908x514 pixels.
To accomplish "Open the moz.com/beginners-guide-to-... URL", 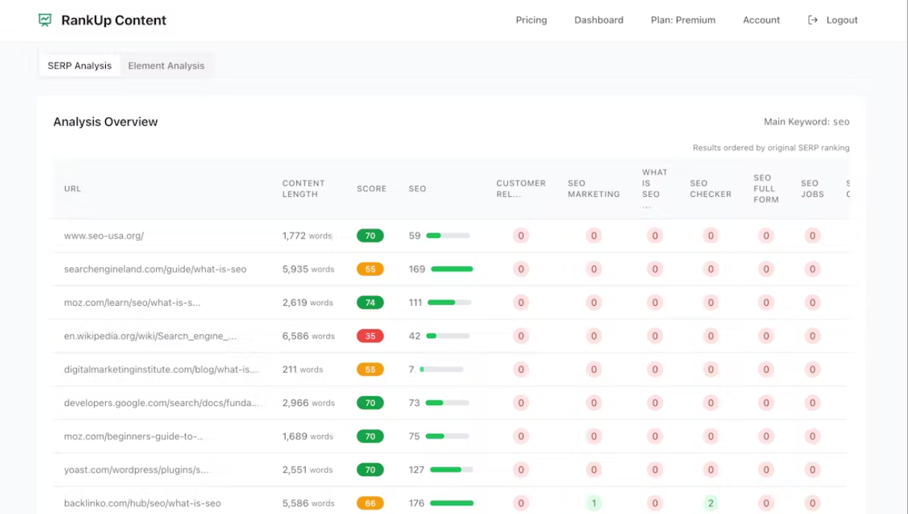I will pyautogui.click(x=134, y=436).
